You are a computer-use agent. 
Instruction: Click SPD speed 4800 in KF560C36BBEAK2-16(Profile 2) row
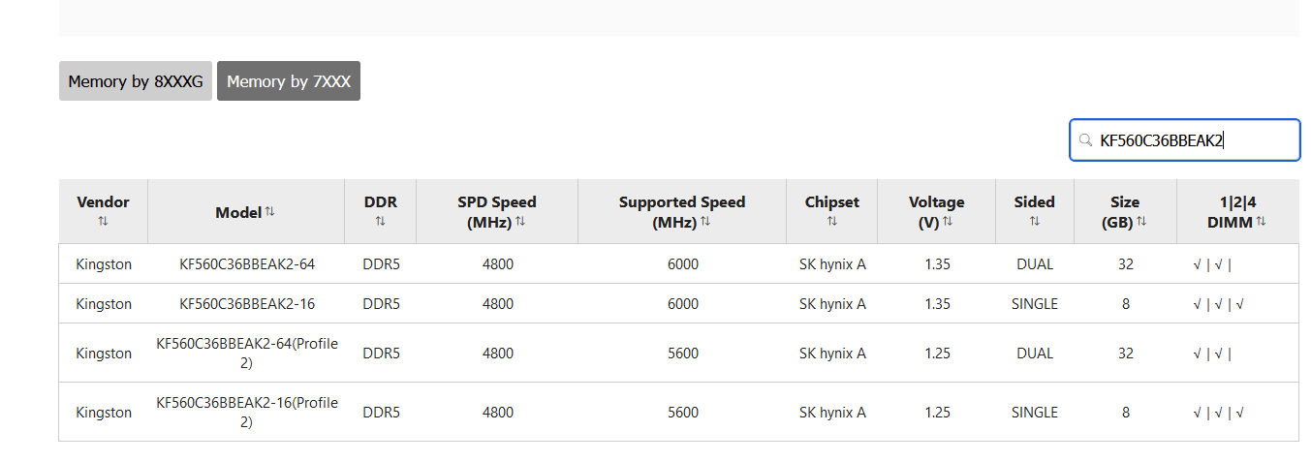point(498,413)
